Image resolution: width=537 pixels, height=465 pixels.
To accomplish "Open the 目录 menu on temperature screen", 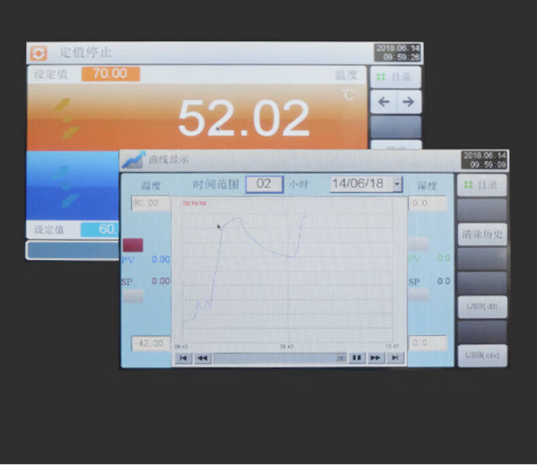I will tap(396, 77).
